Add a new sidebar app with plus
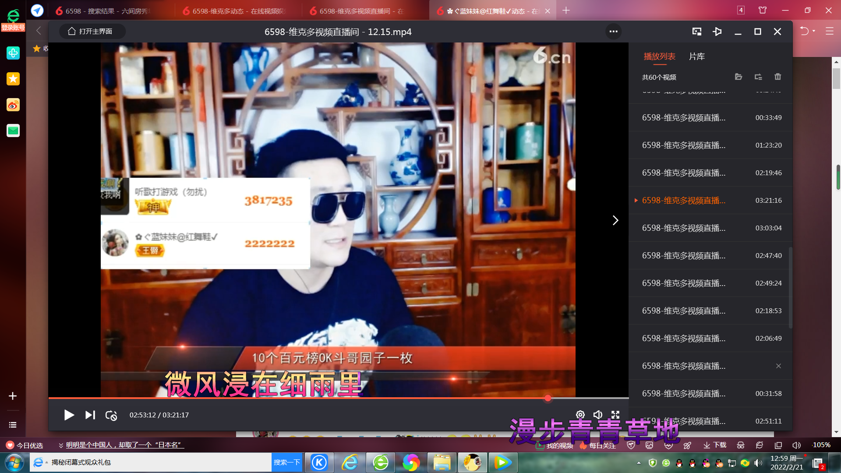 [13, 396]
